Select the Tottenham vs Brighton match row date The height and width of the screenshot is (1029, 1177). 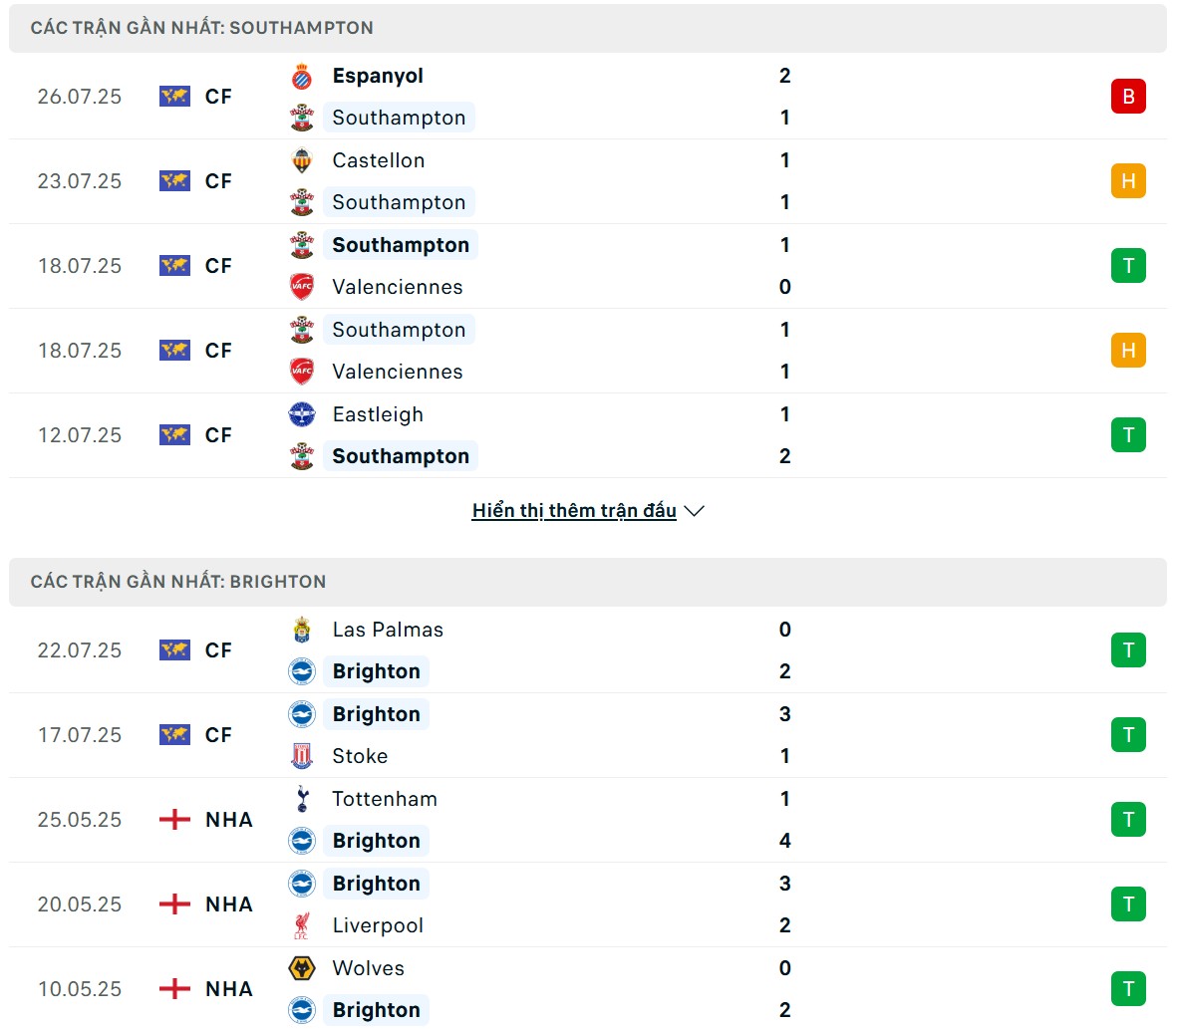[80, 820]
